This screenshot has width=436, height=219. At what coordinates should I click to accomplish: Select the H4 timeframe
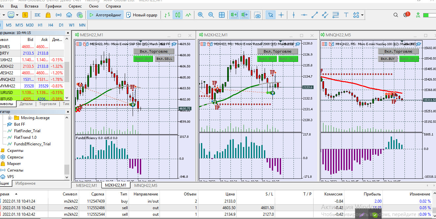(51, 25)
